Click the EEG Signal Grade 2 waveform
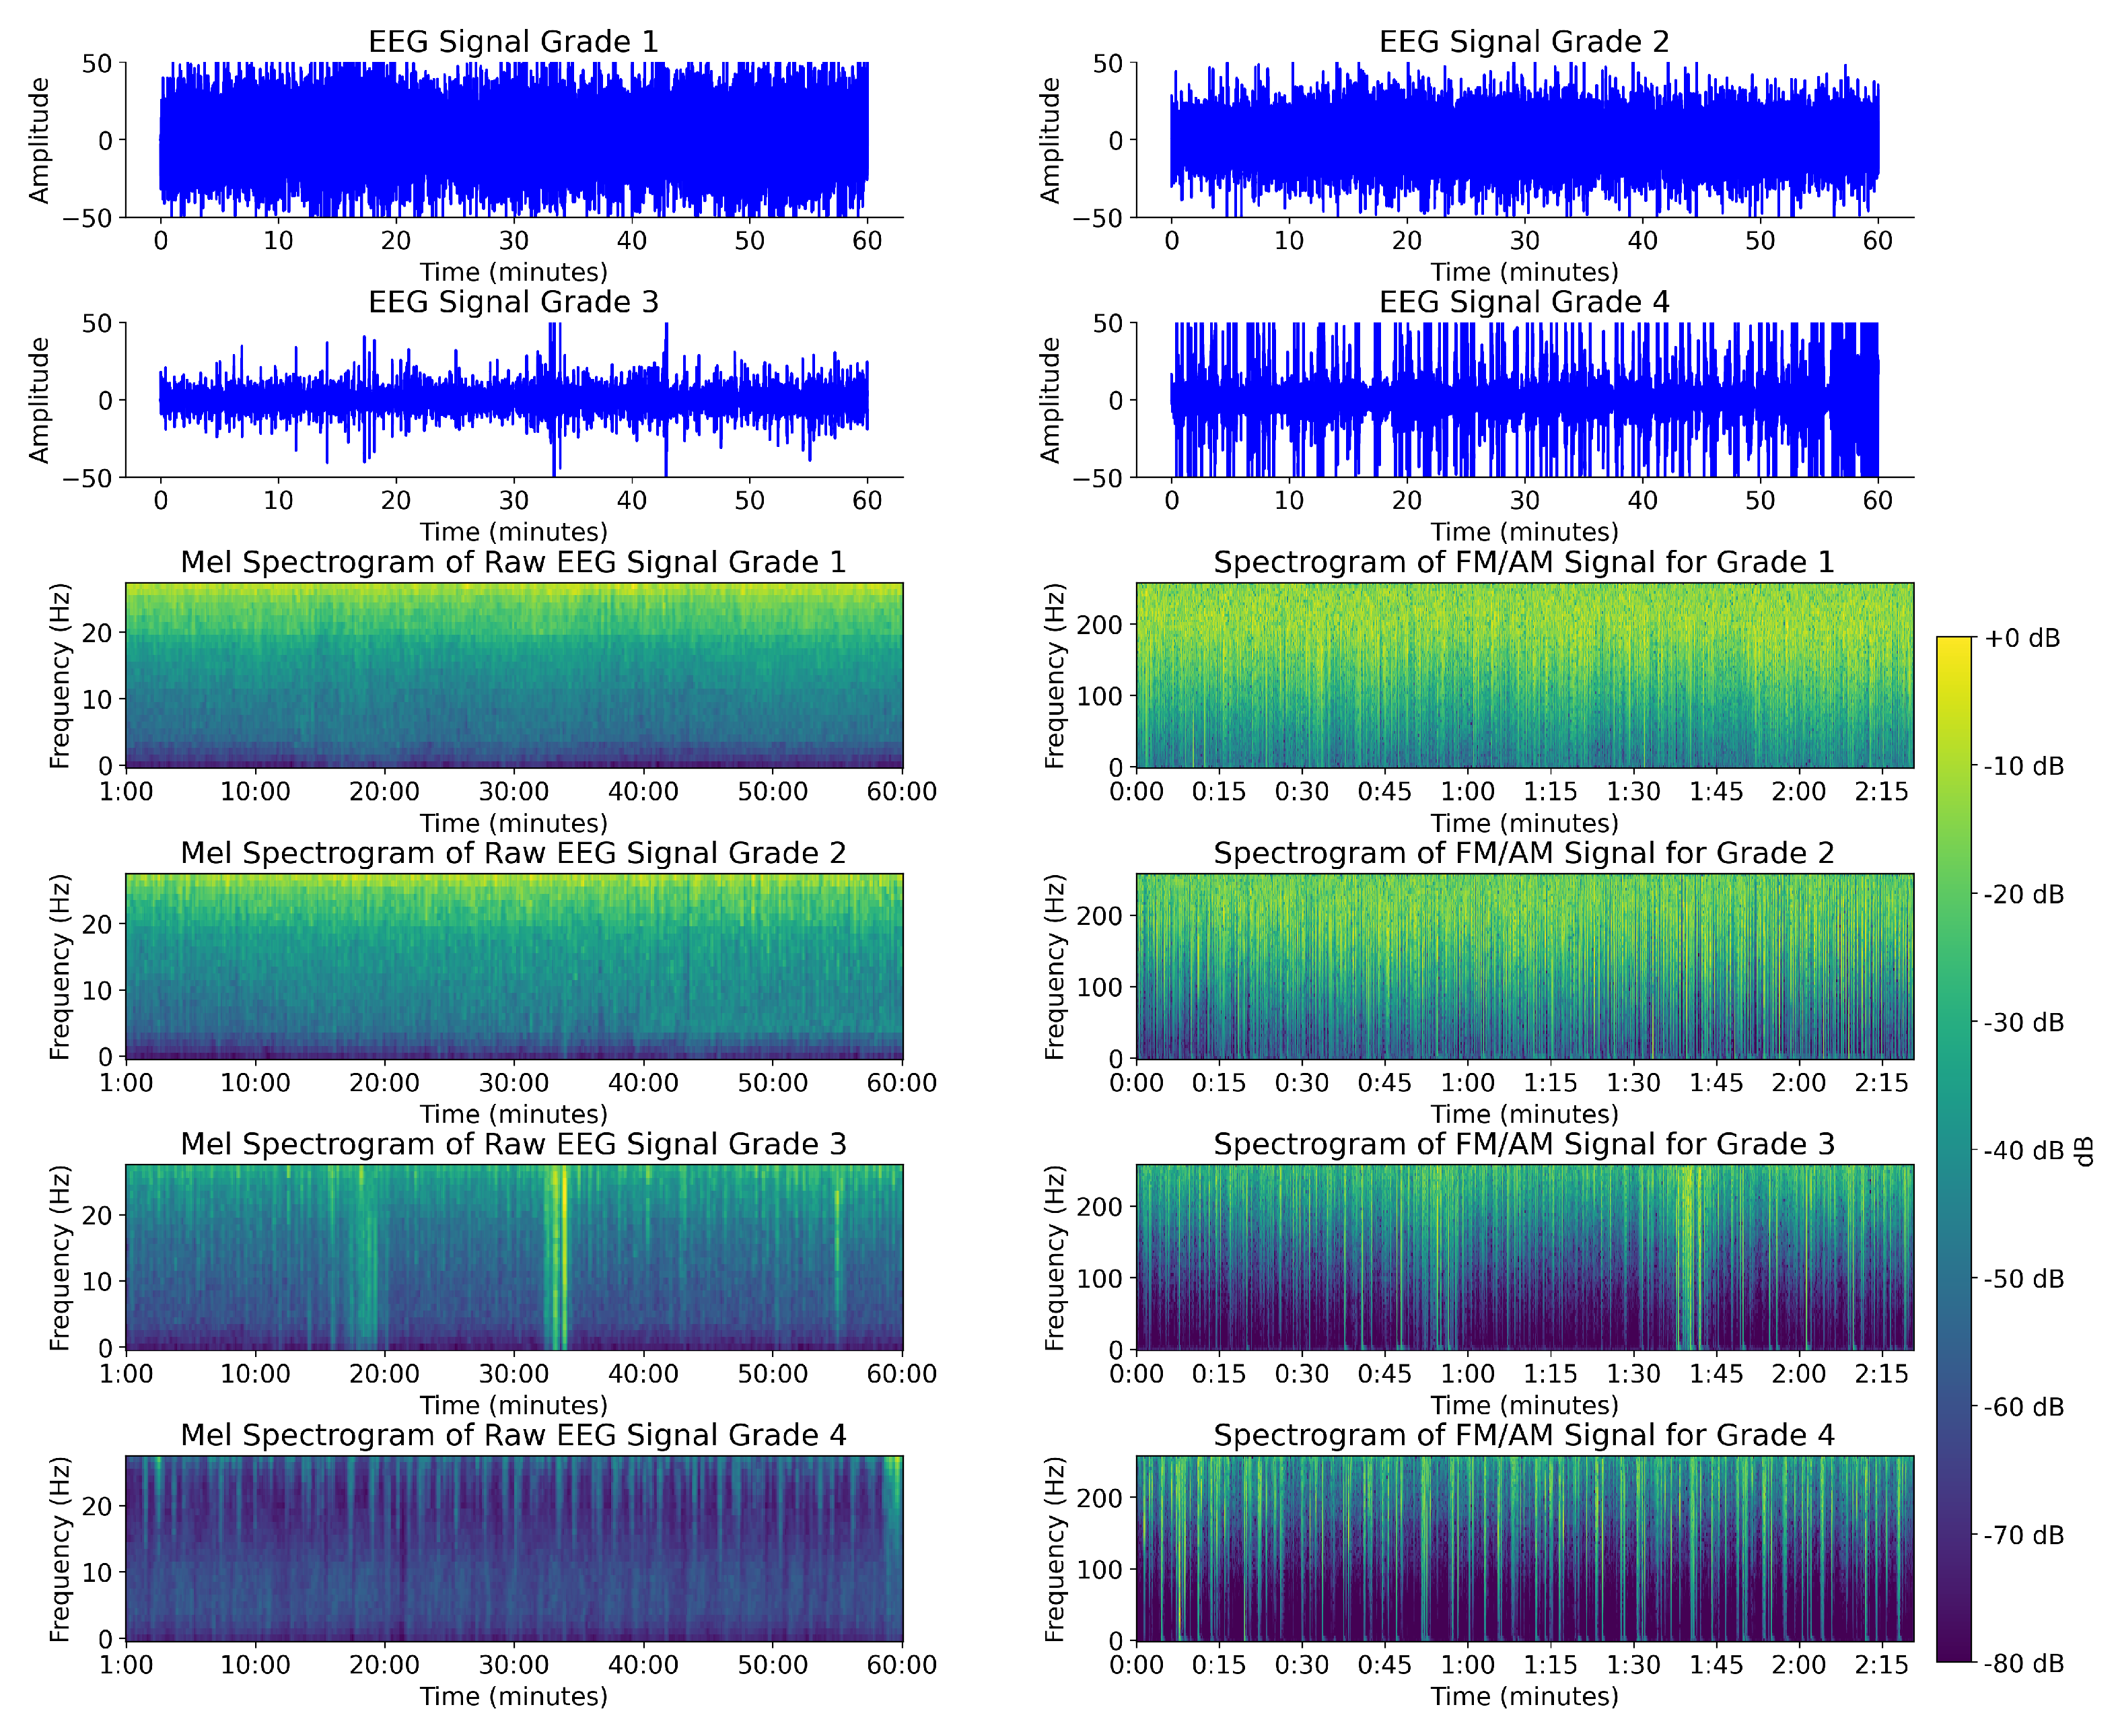 click(x=1524, y=140)
